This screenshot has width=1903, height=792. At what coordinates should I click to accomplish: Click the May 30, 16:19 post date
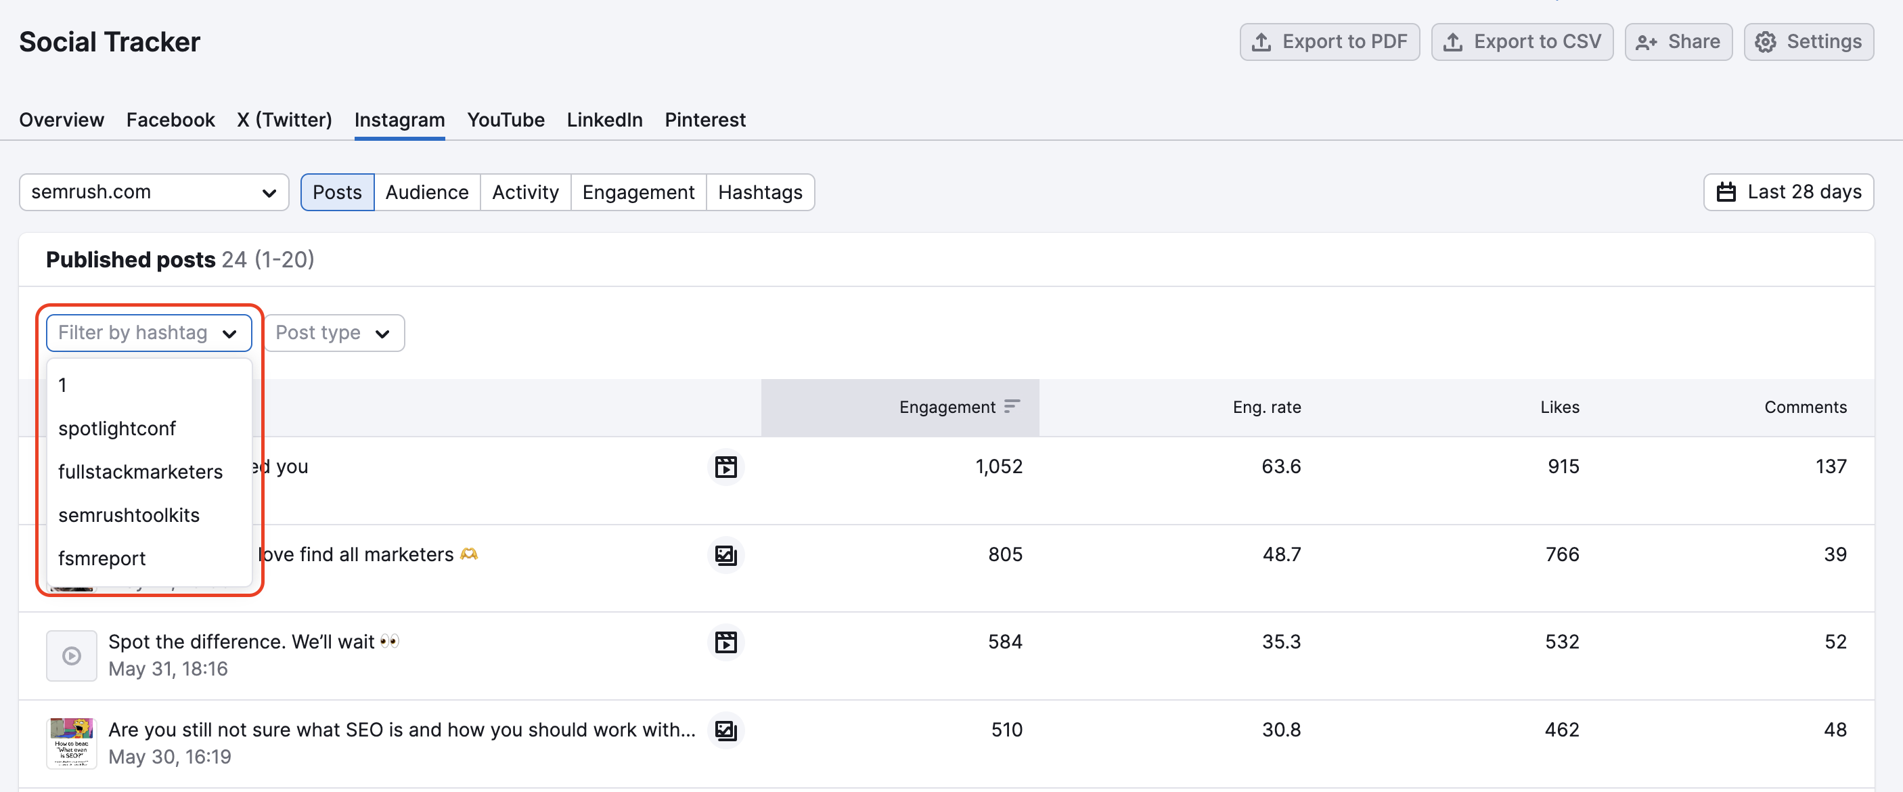click(170, 757)
